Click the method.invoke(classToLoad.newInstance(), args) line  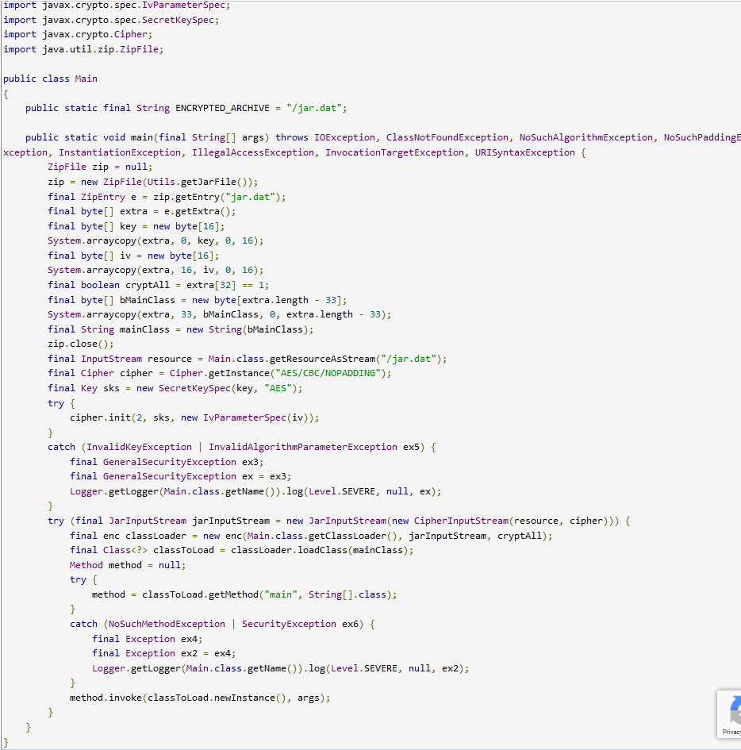coord(200,698)
